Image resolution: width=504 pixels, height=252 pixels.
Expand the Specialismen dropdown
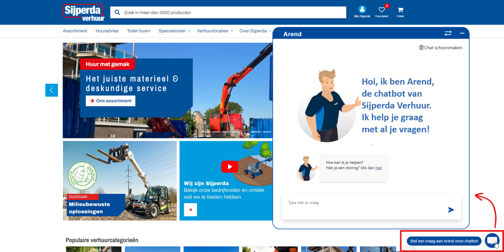[174, 31]
